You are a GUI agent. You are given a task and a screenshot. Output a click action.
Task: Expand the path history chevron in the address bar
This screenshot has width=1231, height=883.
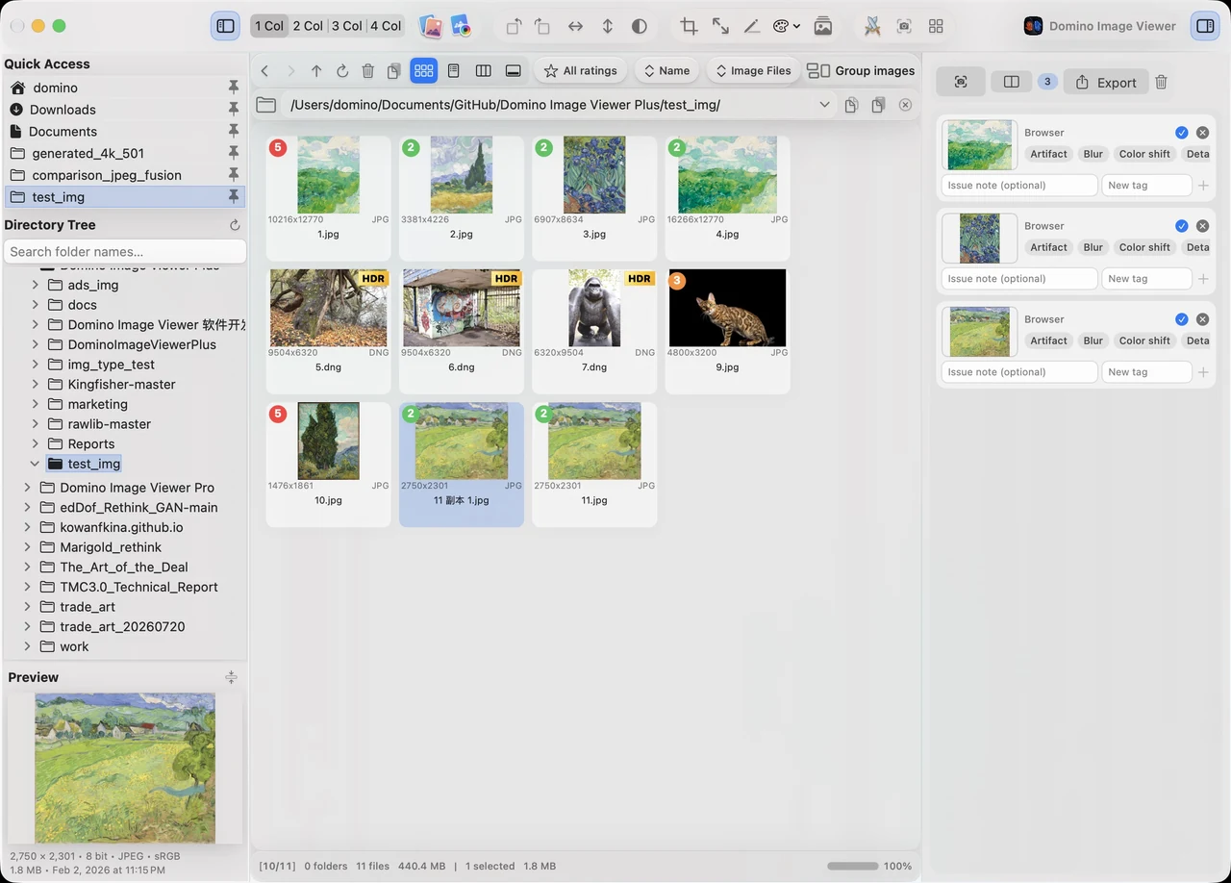[x=824, y=105]
